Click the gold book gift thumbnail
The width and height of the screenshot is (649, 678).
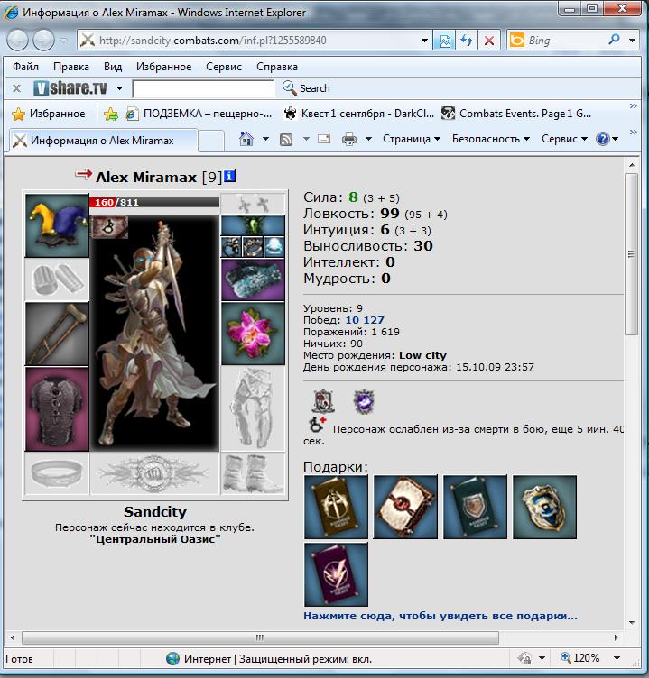[x=336, y=507]
